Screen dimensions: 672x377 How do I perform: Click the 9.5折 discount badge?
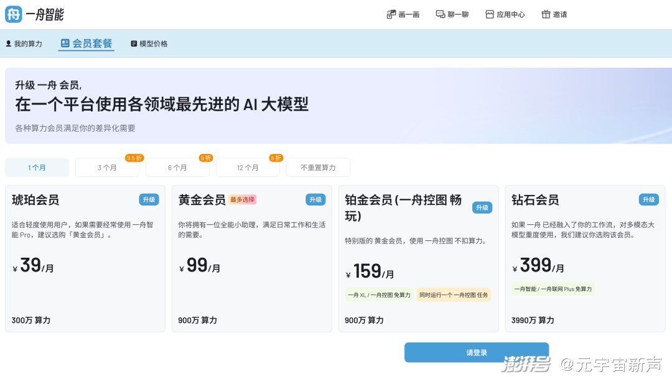[134, 158]
